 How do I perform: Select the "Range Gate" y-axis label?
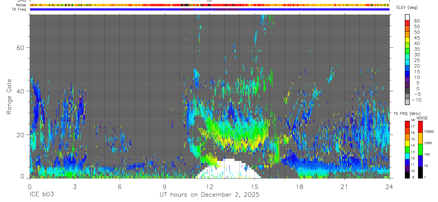(x=9, y=97)
